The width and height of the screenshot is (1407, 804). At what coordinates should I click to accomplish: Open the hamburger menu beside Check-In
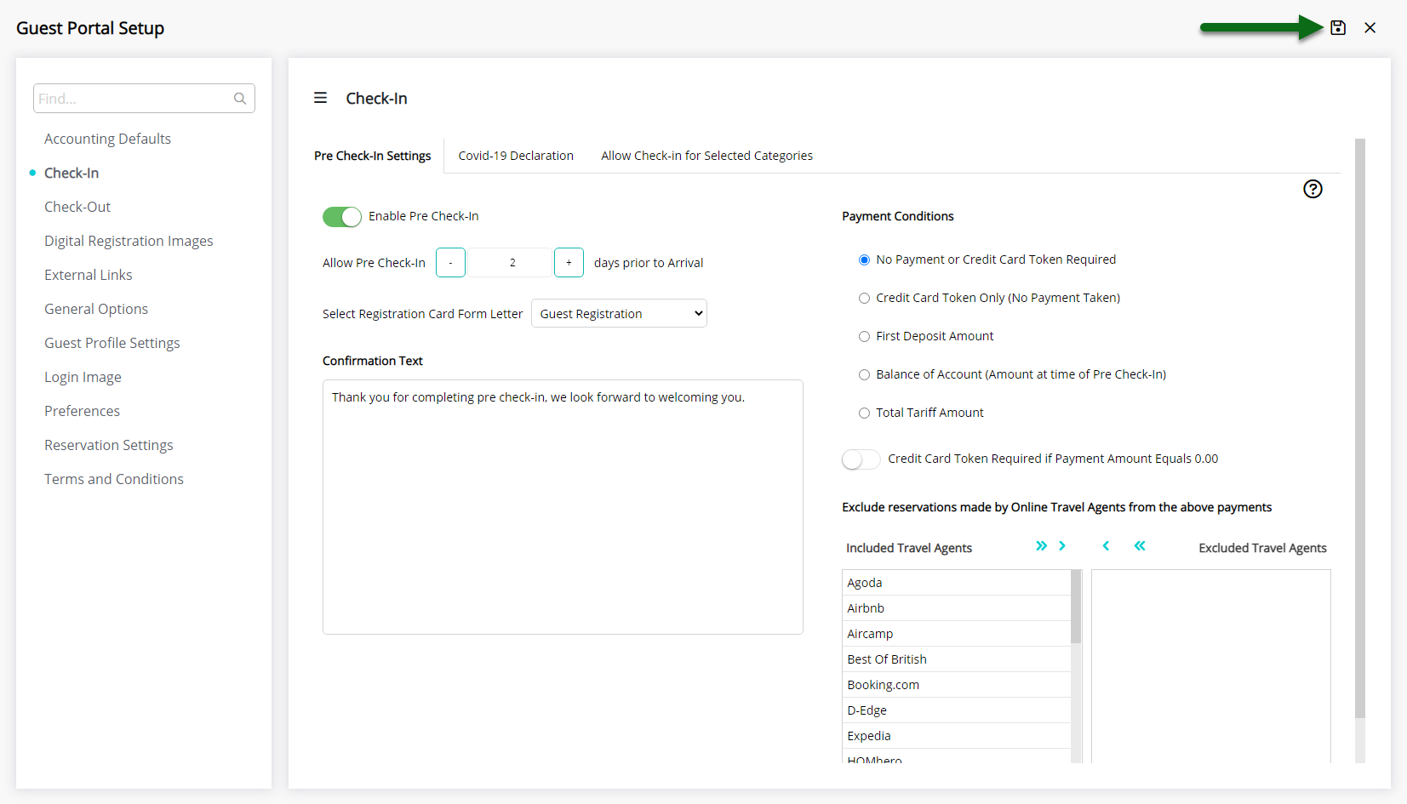(x=320, y=98)
